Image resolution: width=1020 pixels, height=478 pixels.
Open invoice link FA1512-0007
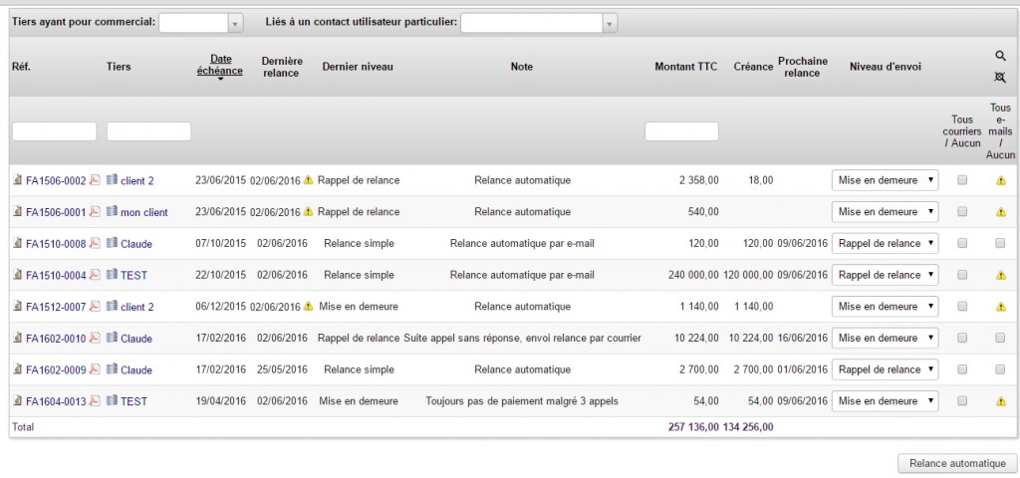(x=56, y=307)
